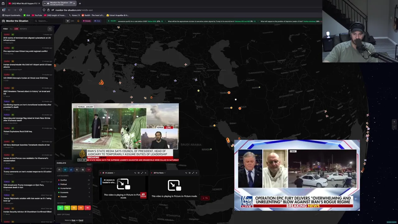Toggle severity S4 filter
The height and width of the screenshot is (224, 398).
tap(81, 208)
